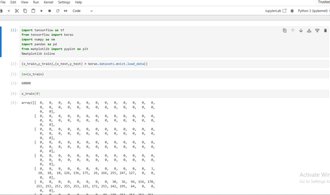
Task: Click the len(x_train) code cell
Action: click(x=174, y=74)
